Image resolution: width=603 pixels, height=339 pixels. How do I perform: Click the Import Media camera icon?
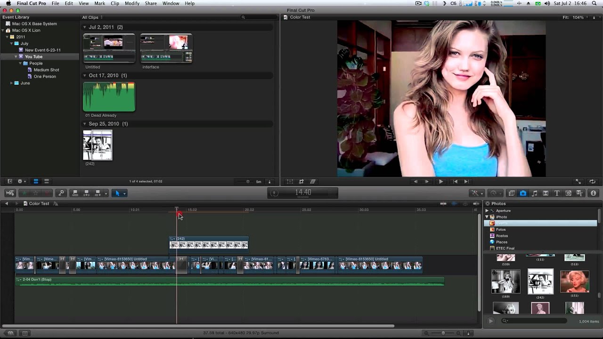[10, 193]
